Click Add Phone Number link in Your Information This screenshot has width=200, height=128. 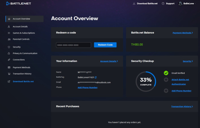pos(87,88)
